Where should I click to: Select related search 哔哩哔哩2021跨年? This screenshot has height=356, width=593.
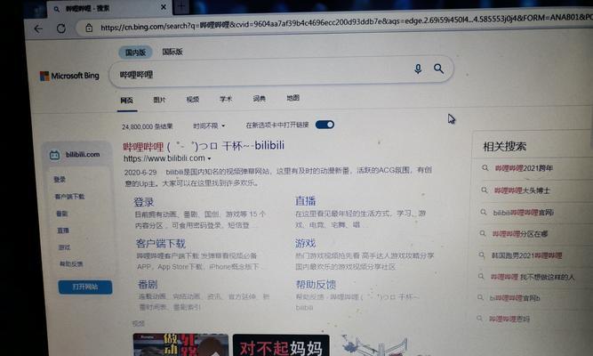524,168
